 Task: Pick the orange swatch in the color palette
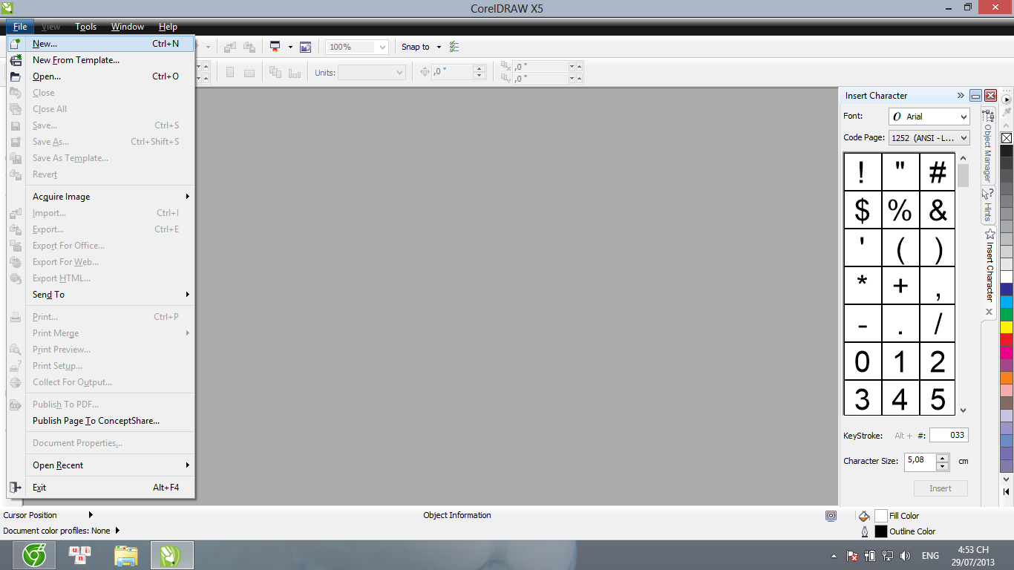click(x=1007, y=378)
